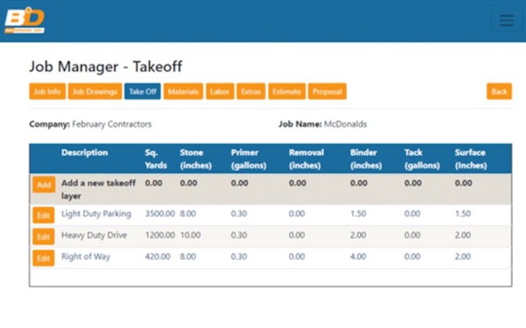This screenshot has width=526, height=328.
Task: Click Light Duty Parking's 1.50 surface value
Action: pos(463,213)
